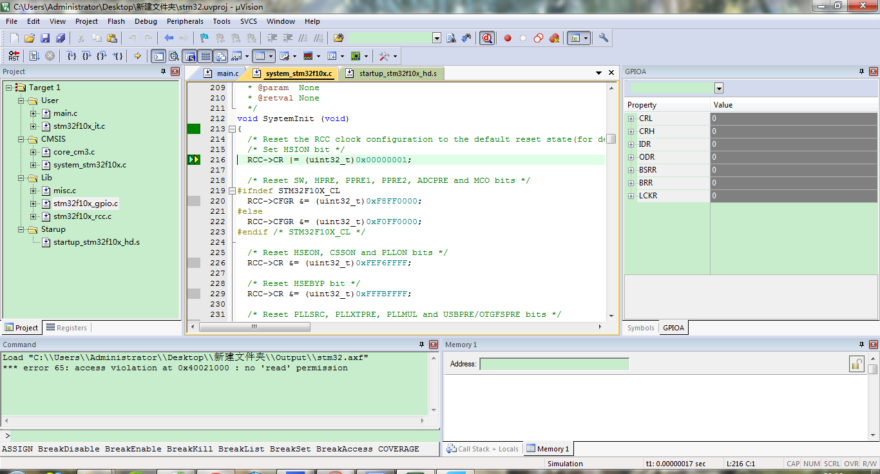Expand the LCKR register property
880x474 pixels.
(x=631, y=196)
